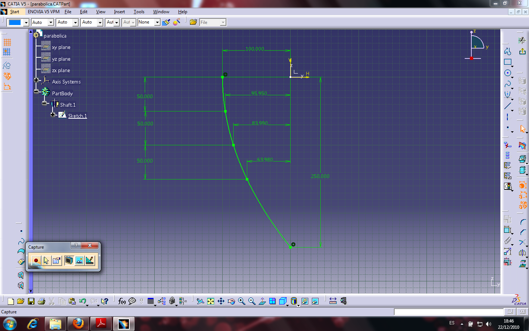Click the command power input field

[x=449, y=312]
